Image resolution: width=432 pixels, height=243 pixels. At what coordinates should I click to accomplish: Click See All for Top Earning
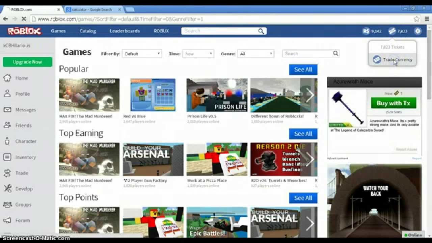[303, 134]
